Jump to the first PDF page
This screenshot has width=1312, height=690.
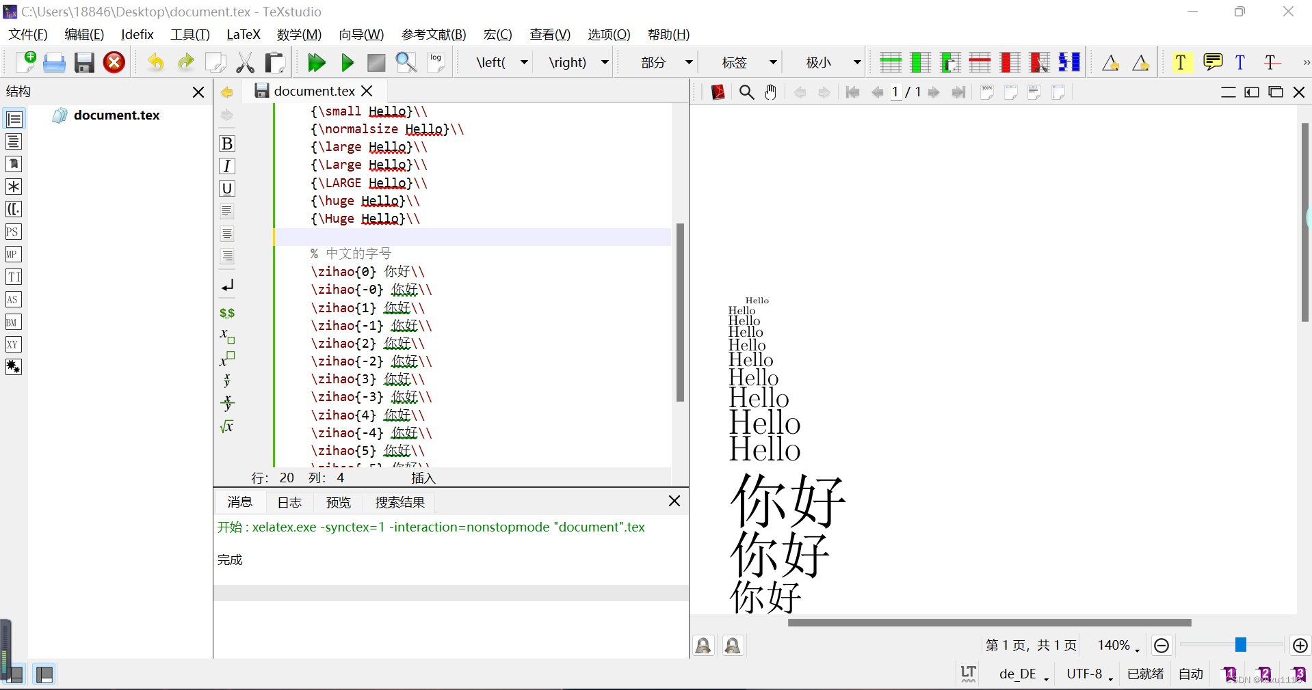tap(852, 92)
